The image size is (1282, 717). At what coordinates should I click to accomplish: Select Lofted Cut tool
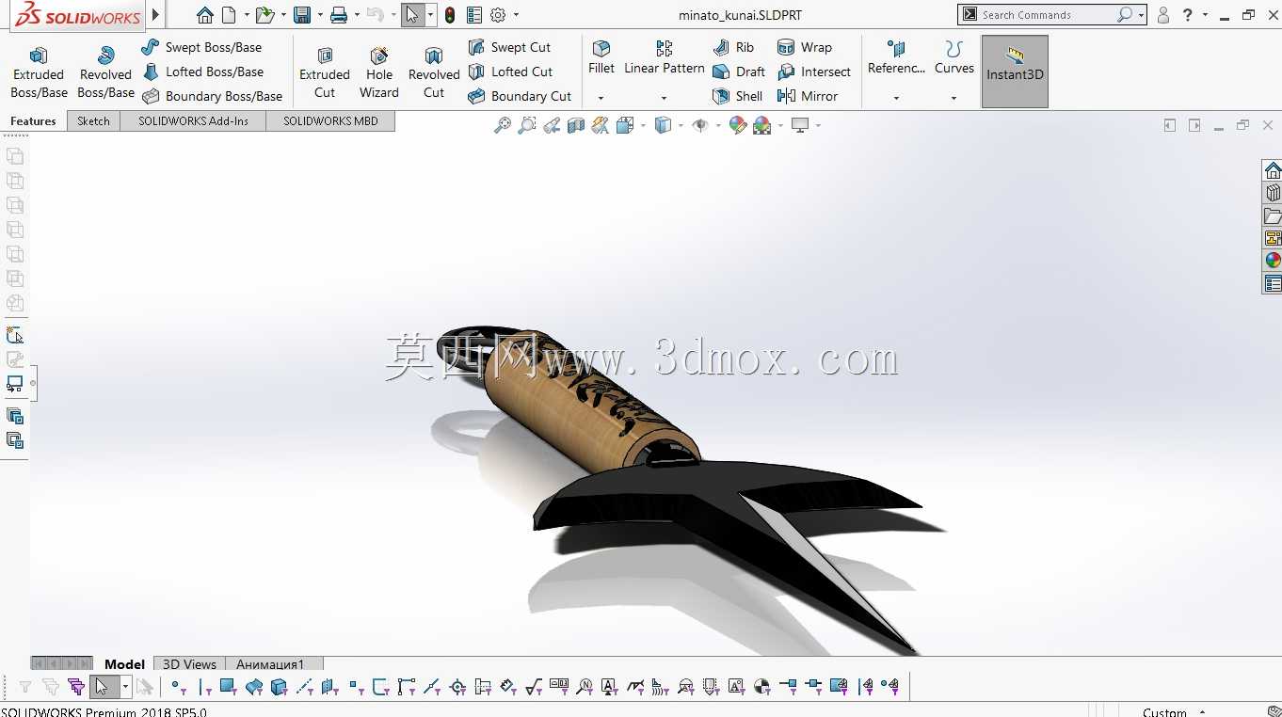pyautogui.click(x=510, y=72)
